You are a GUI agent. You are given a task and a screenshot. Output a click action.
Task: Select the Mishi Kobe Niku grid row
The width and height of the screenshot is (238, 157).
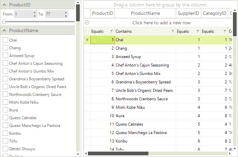145,107
